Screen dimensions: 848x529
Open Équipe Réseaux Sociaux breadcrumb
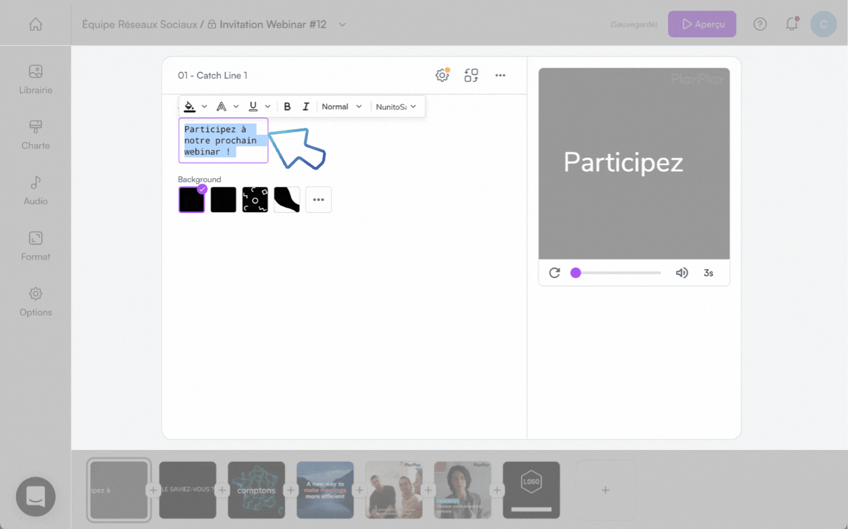click(140, 24)
